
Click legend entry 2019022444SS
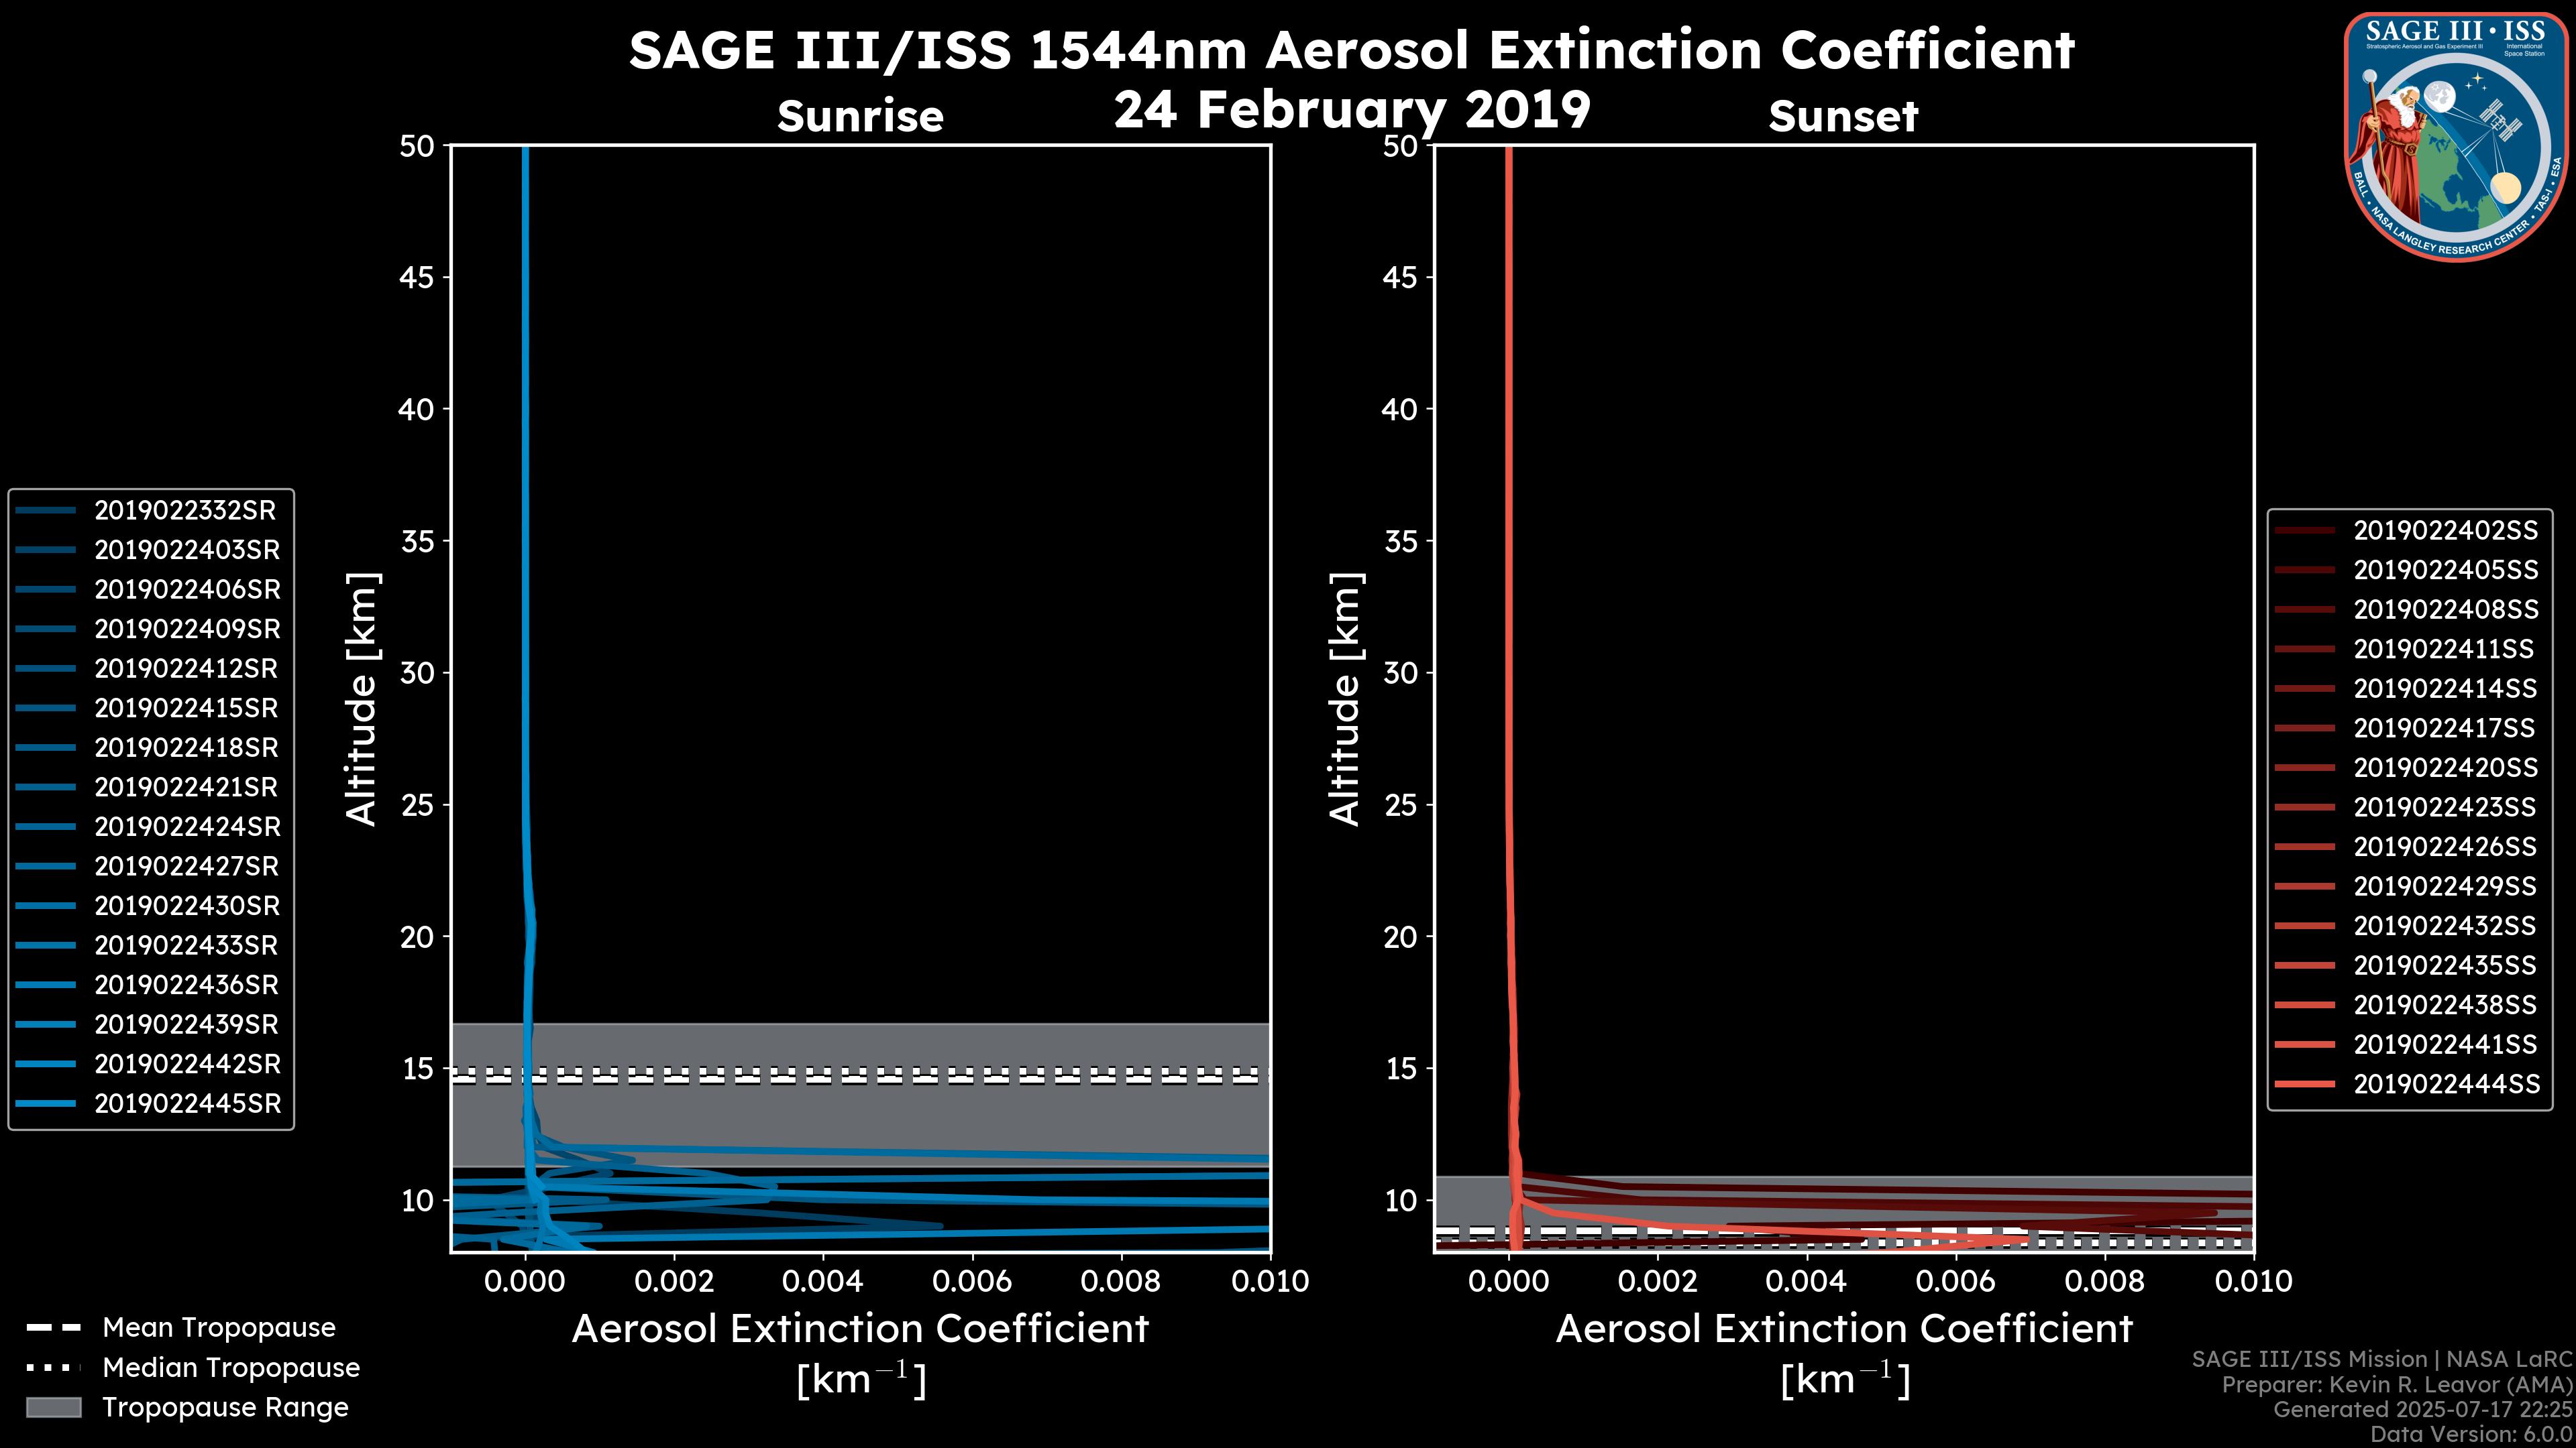(2446, 1084)
